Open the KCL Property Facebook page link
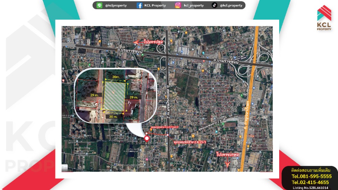 point(155,5)
